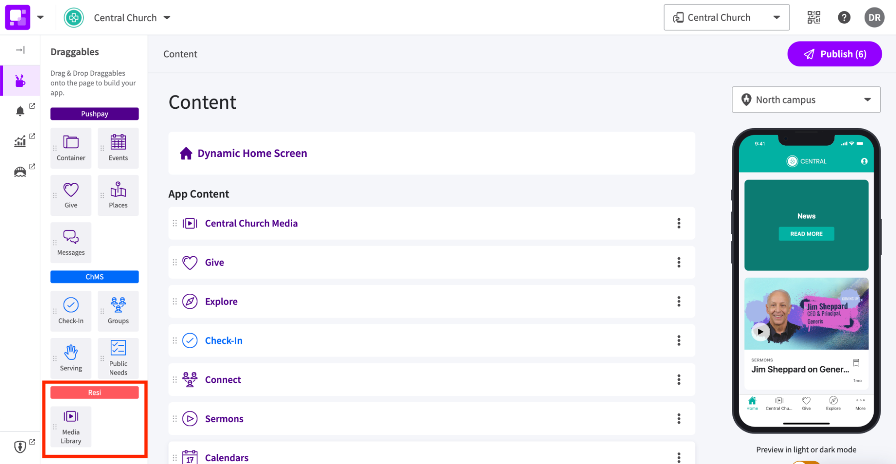This screenshot has width=896, height=464.
Task: Open the dropdown next to the purple app logo
Action: [40, 17]
